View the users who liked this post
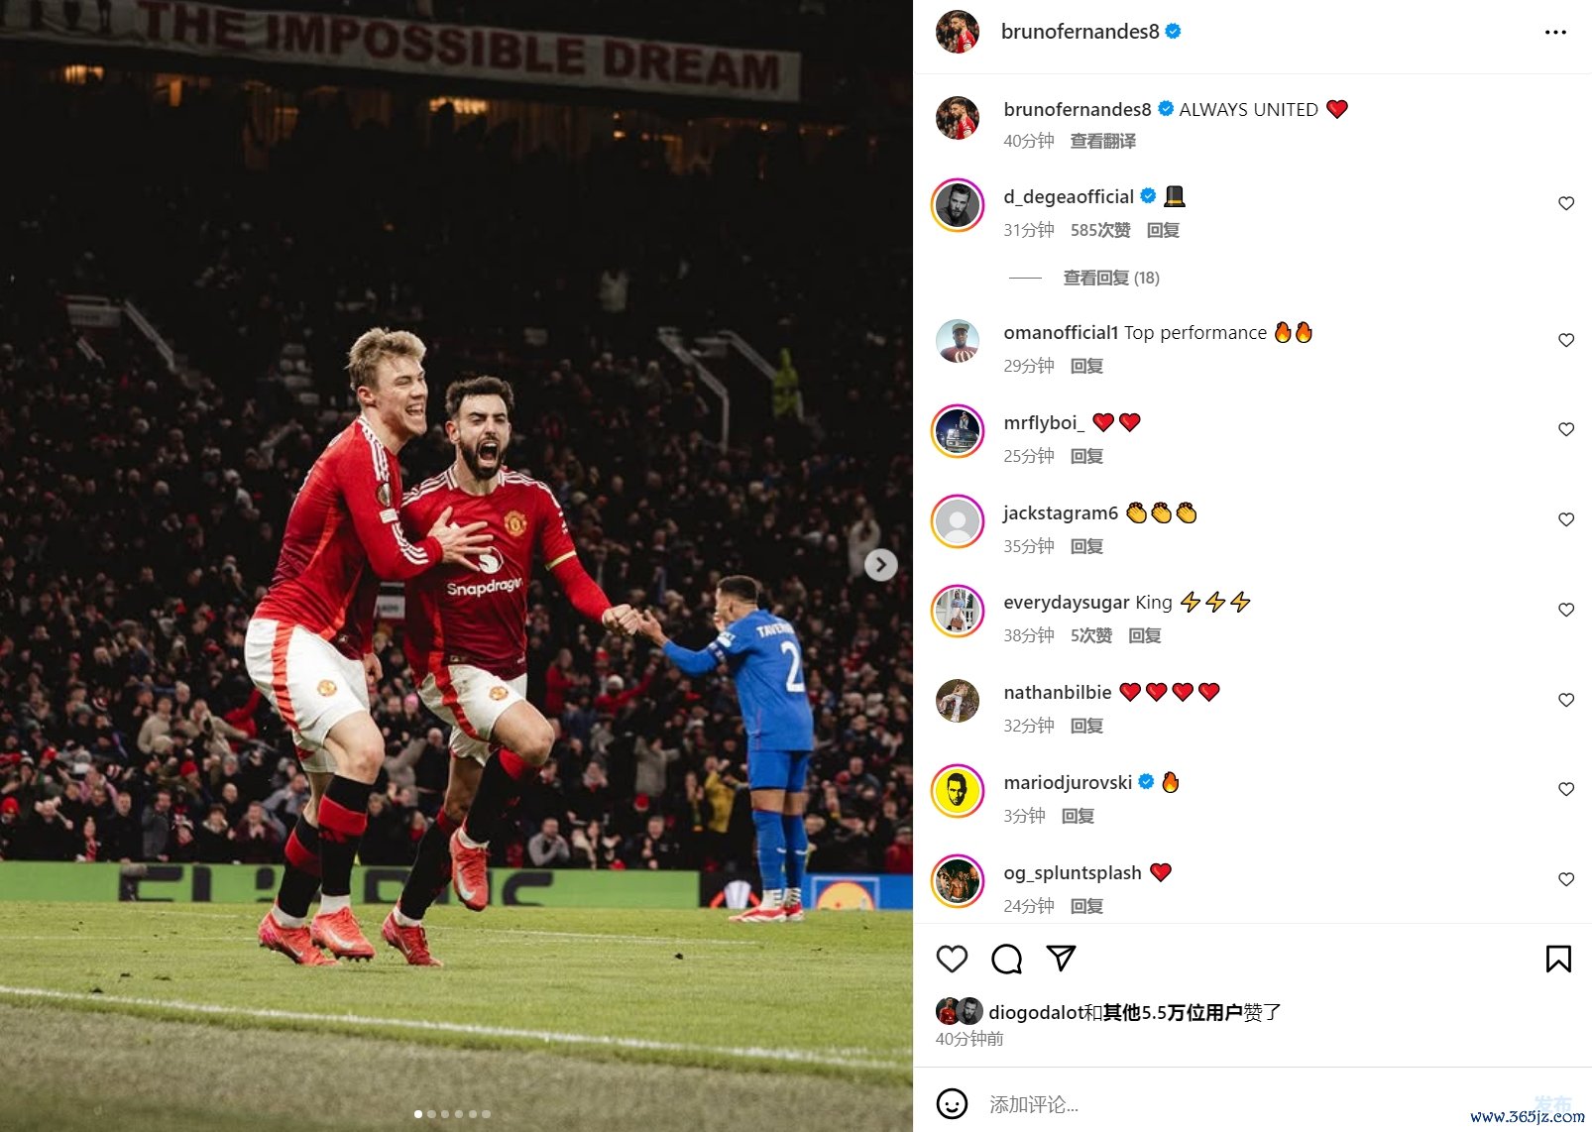 [1173, 1012]
